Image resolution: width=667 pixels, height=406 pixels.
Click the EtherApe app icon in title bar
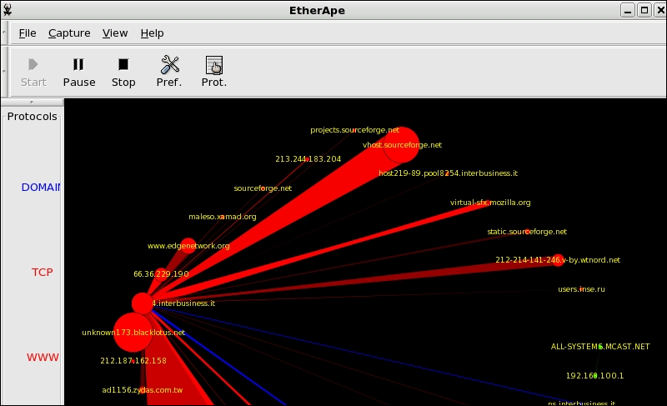click(x=7, y=10)
